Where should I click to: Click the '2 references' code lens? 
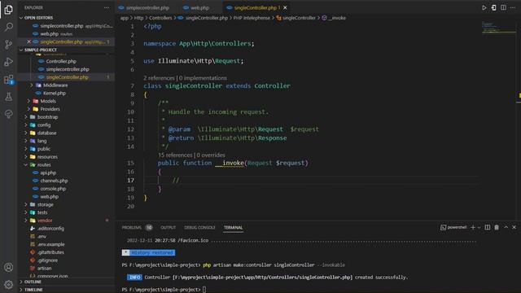(159, 78)
